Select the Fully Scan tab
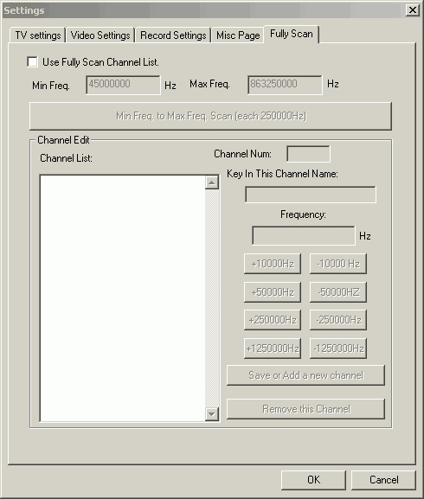 (x=292, y=34)
